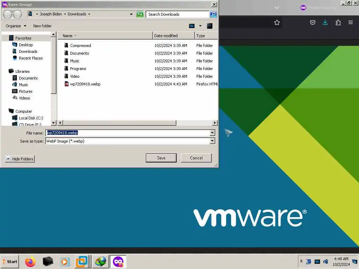Create a New folder
359x269 pixels.
[42, 26]
